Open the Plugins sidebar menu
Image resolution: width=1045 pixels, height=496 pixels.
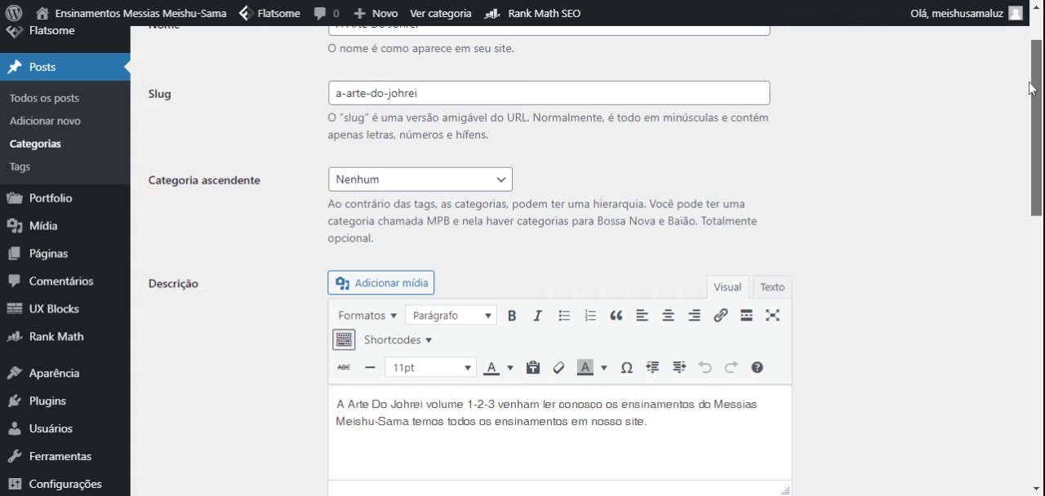point(65,401)
